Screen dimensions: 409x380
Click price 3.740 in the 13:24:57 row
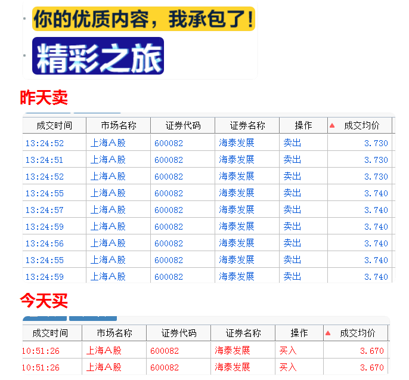376,210
